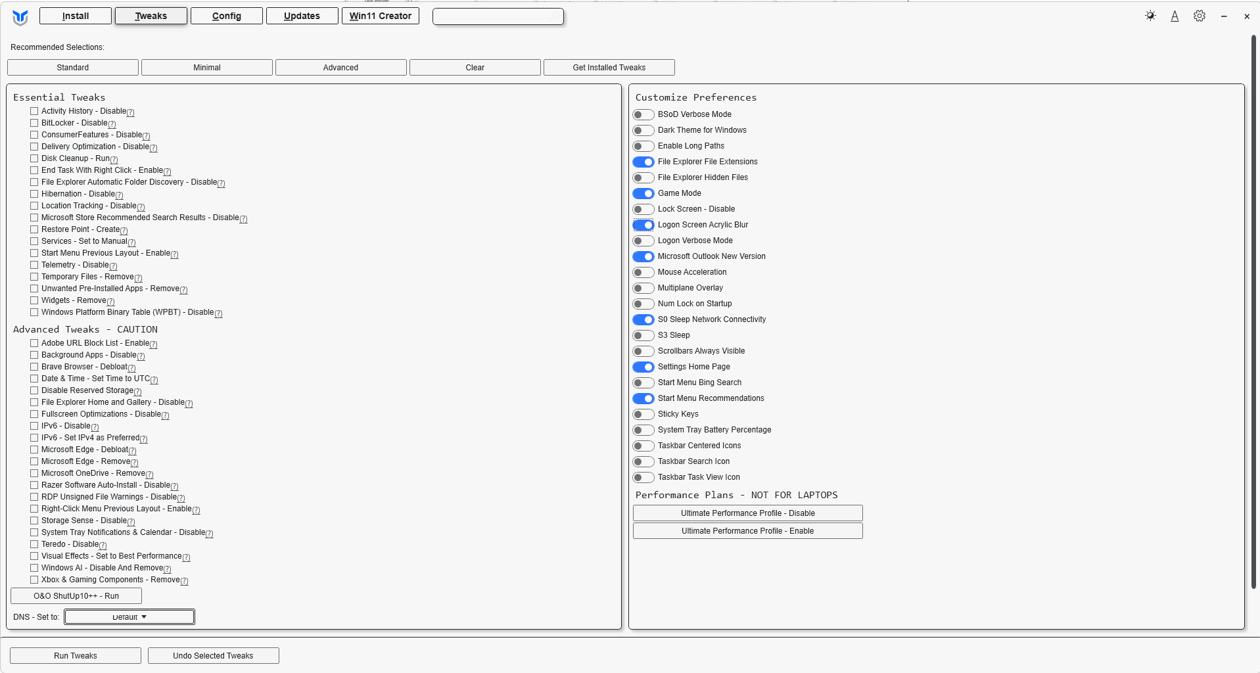Turn off the Game Mode toggle
1260x673 pixels.
[643, 193]
